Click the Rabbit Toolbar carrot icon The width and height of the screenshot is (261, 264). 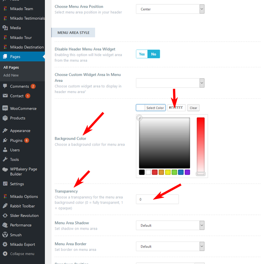pyautogui.click(x=5, y=206)
